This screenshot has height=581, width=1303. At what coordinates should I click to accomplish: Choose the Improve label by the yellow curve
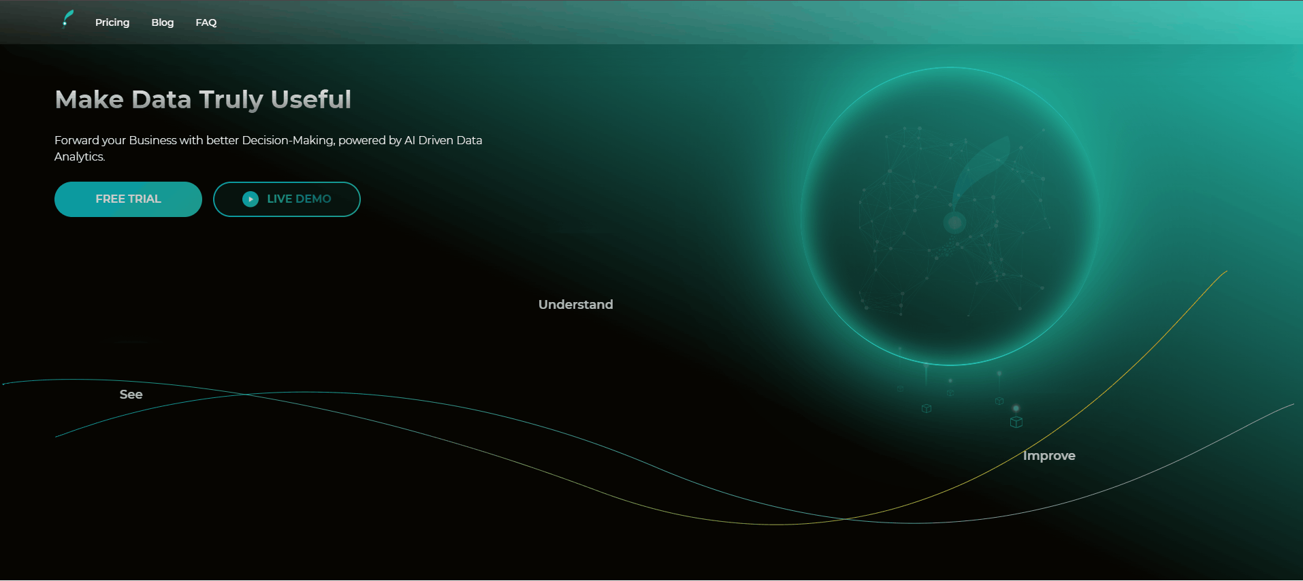pyautogui.click(x=1048, y=456)
